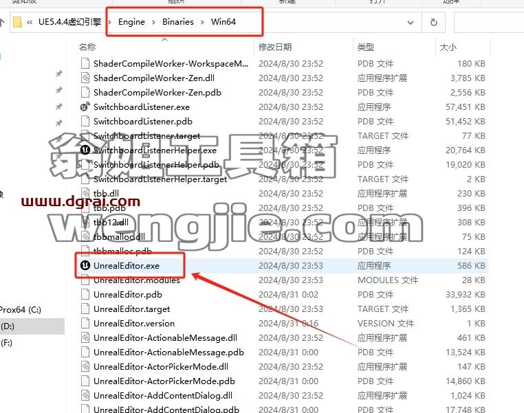The height and width of the screenshot is (413, 524).
Task: Click the UnrealEditor.pdb file icon
Action: 85,294
